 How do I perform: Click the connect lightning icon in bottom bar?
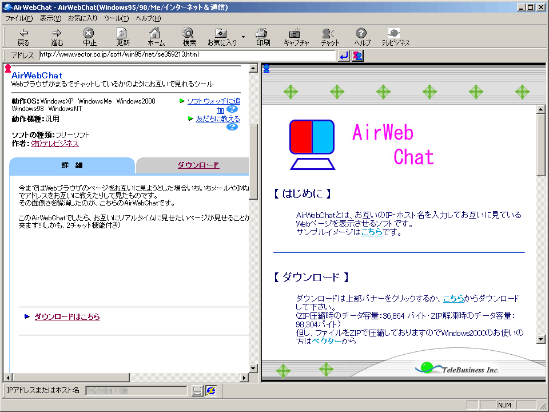coord(211,390)
